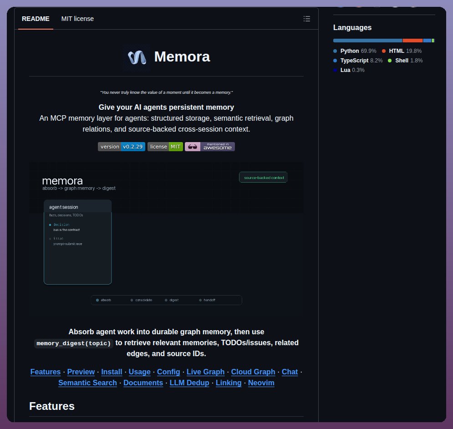
Task: Open the Cloud Graph link
Action: 253,372
